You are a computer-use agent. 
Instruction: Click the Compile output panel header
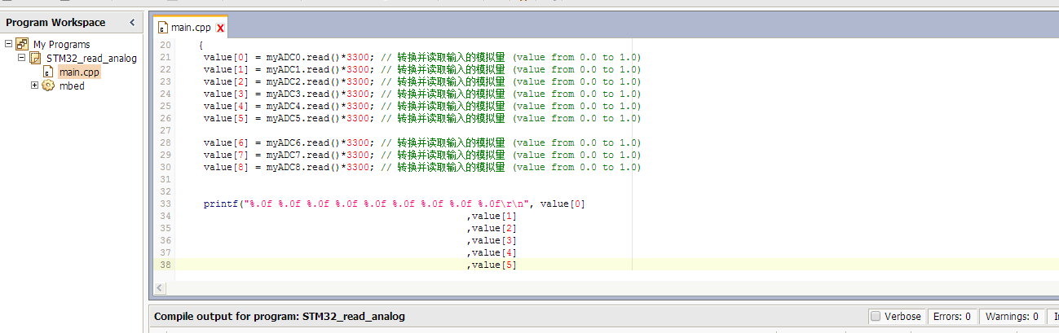[x=280, y=316]
